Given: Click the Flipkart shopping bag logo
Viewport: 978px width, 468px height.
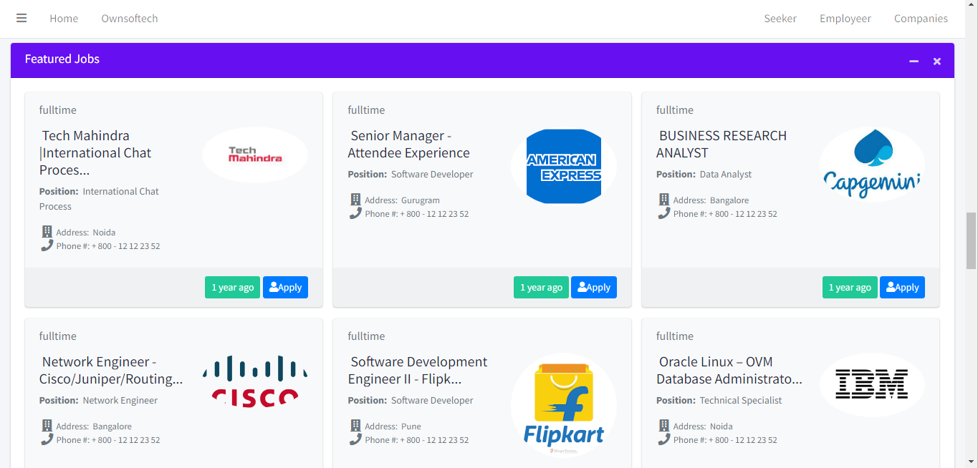Looking at the screenshot, I should 563,405.
